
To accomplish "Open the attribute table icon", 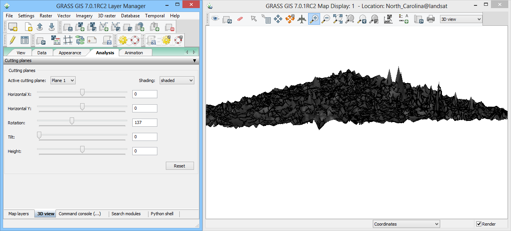I will tap(25, 40).
